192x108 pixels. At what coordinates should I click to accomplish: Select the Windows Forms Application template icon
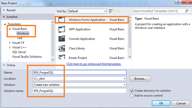(x=62, y=20)
